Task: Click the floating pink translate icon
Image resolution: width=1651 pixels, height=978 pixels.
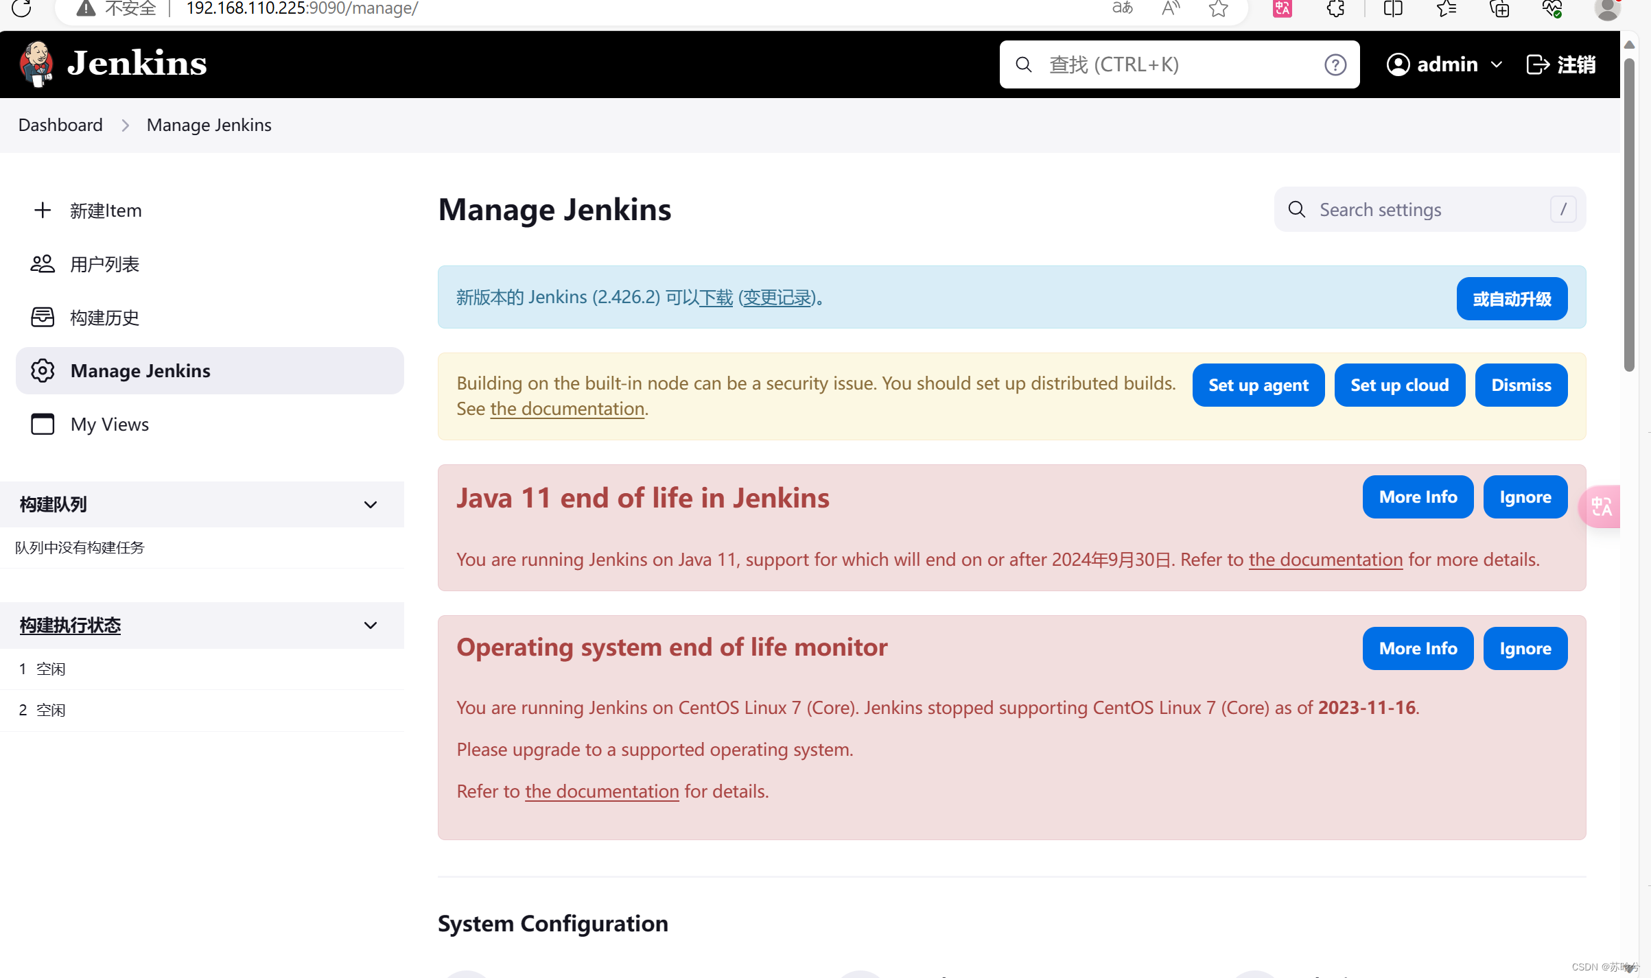Action: pos(1601,507)
